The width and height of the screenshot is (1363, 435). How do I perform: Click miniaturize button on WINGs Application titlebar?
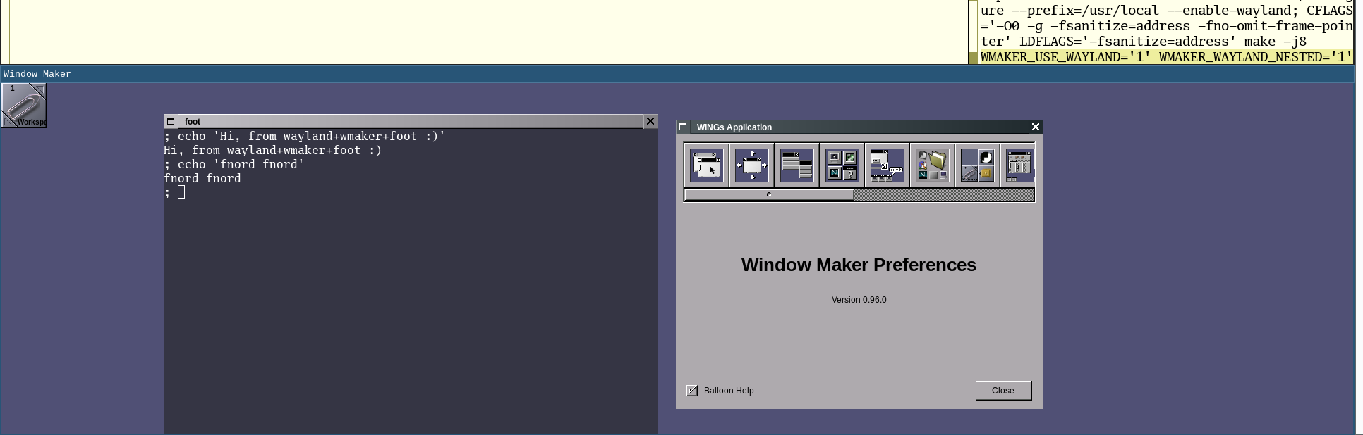(682, 127)
